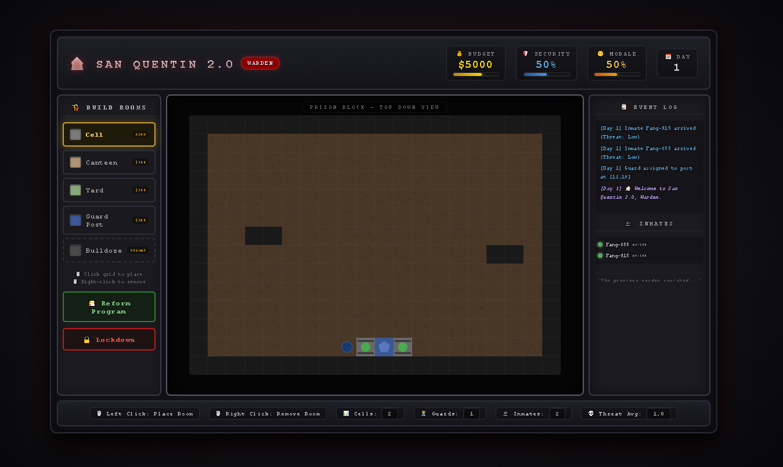783x467 pixels.
Task: Click the 'Prison Block - Top Down View' label
Action: (x=375, y=107)
